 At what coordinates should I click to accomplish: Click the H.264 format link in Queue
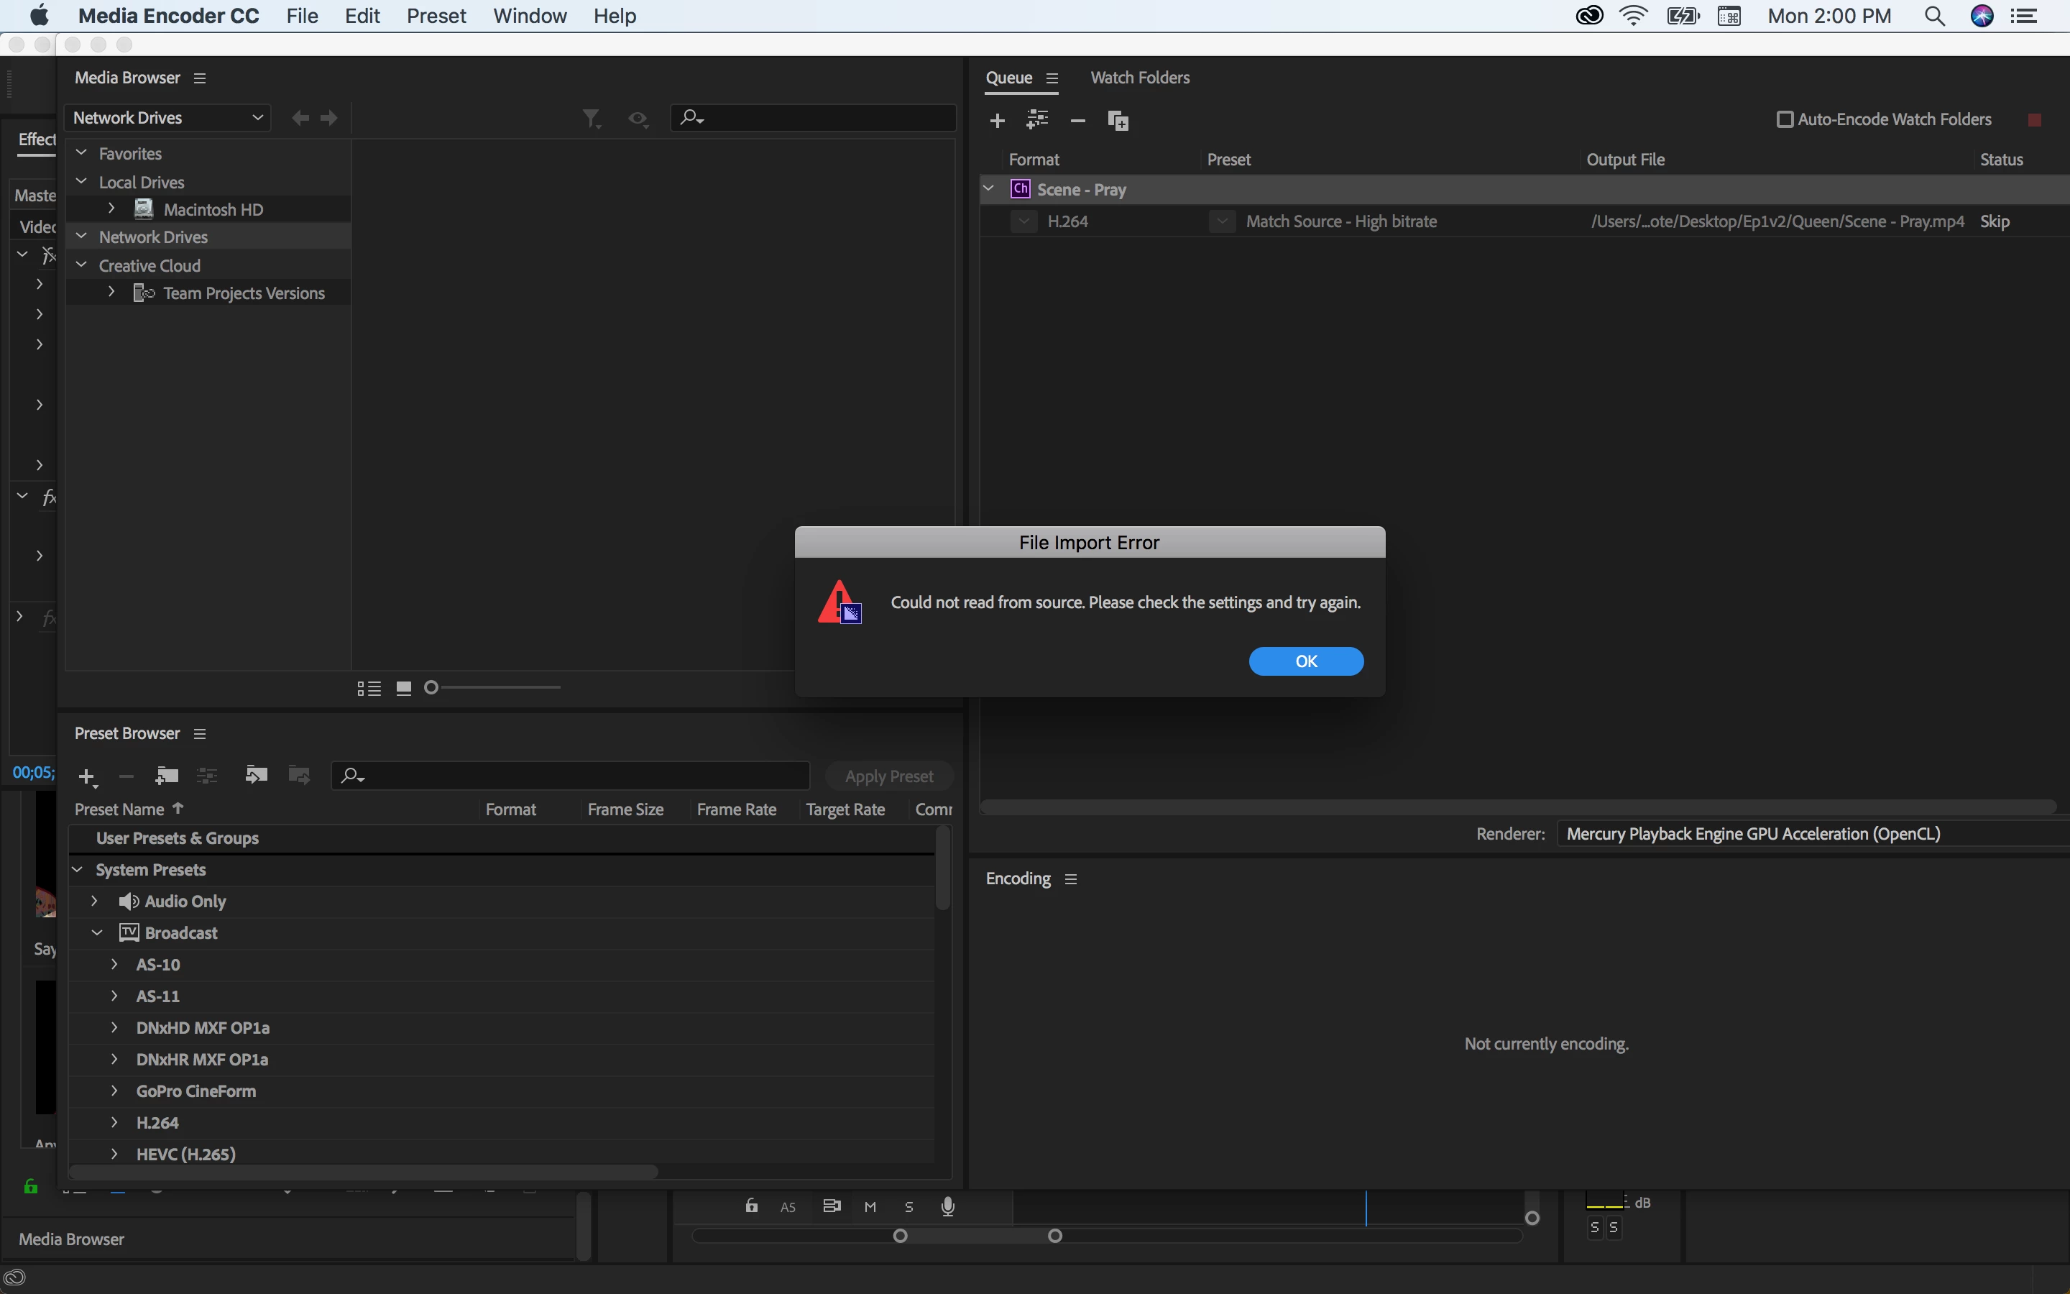[x=1067, y=221]
